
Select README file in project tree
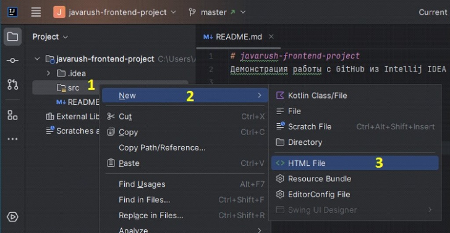(77, 102)
